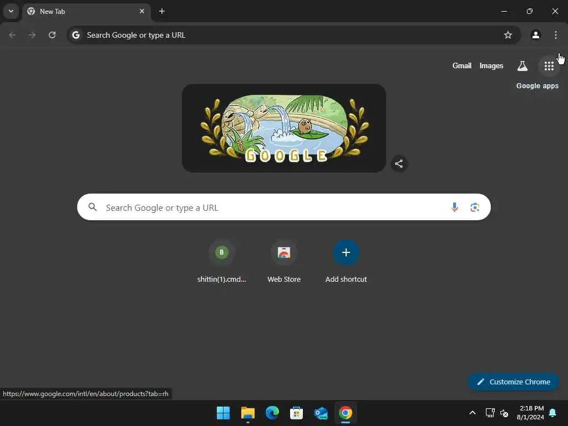Open the Gmail link
568x426 pixels.
[x=462, y=66]
